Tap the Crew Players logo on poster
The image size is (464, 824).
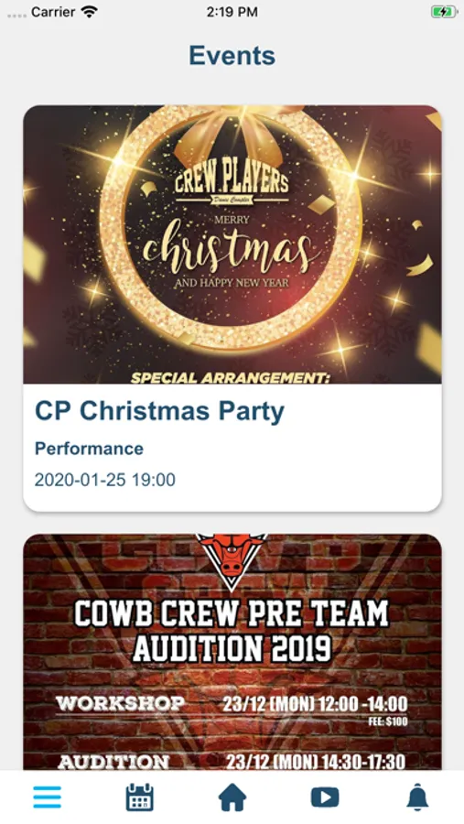click(x=232, y=184)
